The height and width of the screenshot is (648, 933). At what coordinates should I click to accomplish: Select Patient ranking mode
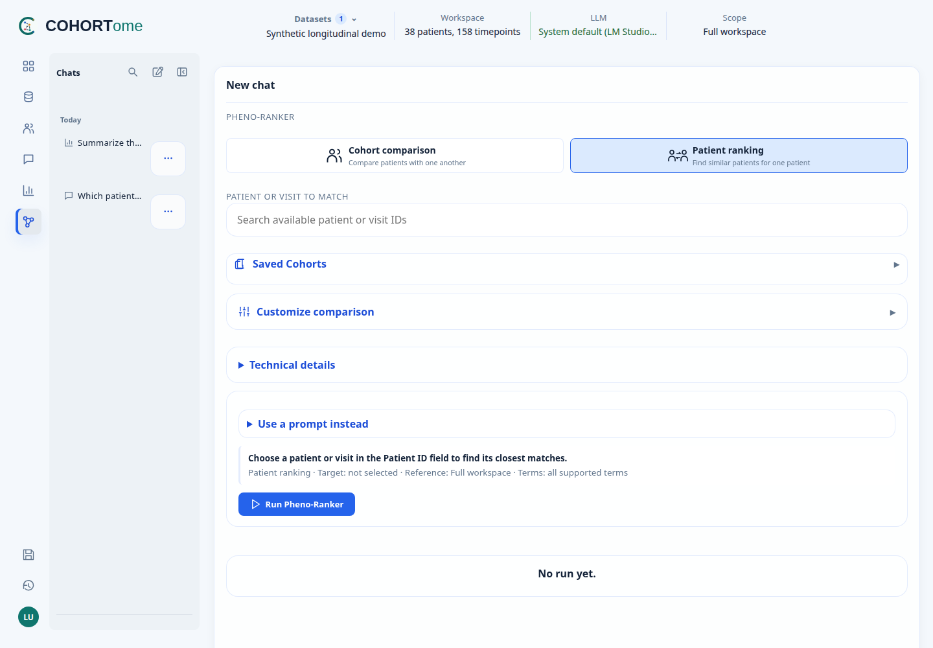[x=739, y=156]
